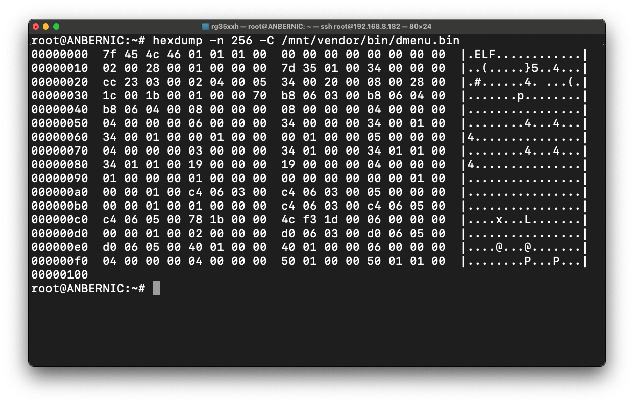Click offset 000000b0 at row start
Screen dimensions: 634x404
point(60,206)
